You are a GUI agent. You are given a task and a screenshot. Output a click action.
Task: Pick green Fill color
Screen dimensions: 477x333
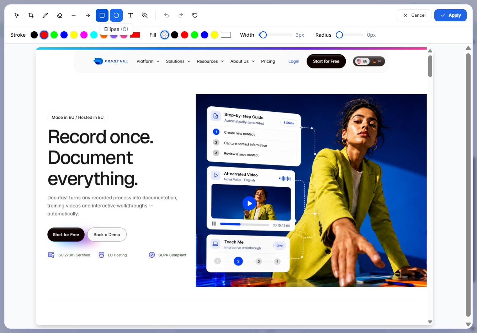pyautogui.click(x=195, y=35)
